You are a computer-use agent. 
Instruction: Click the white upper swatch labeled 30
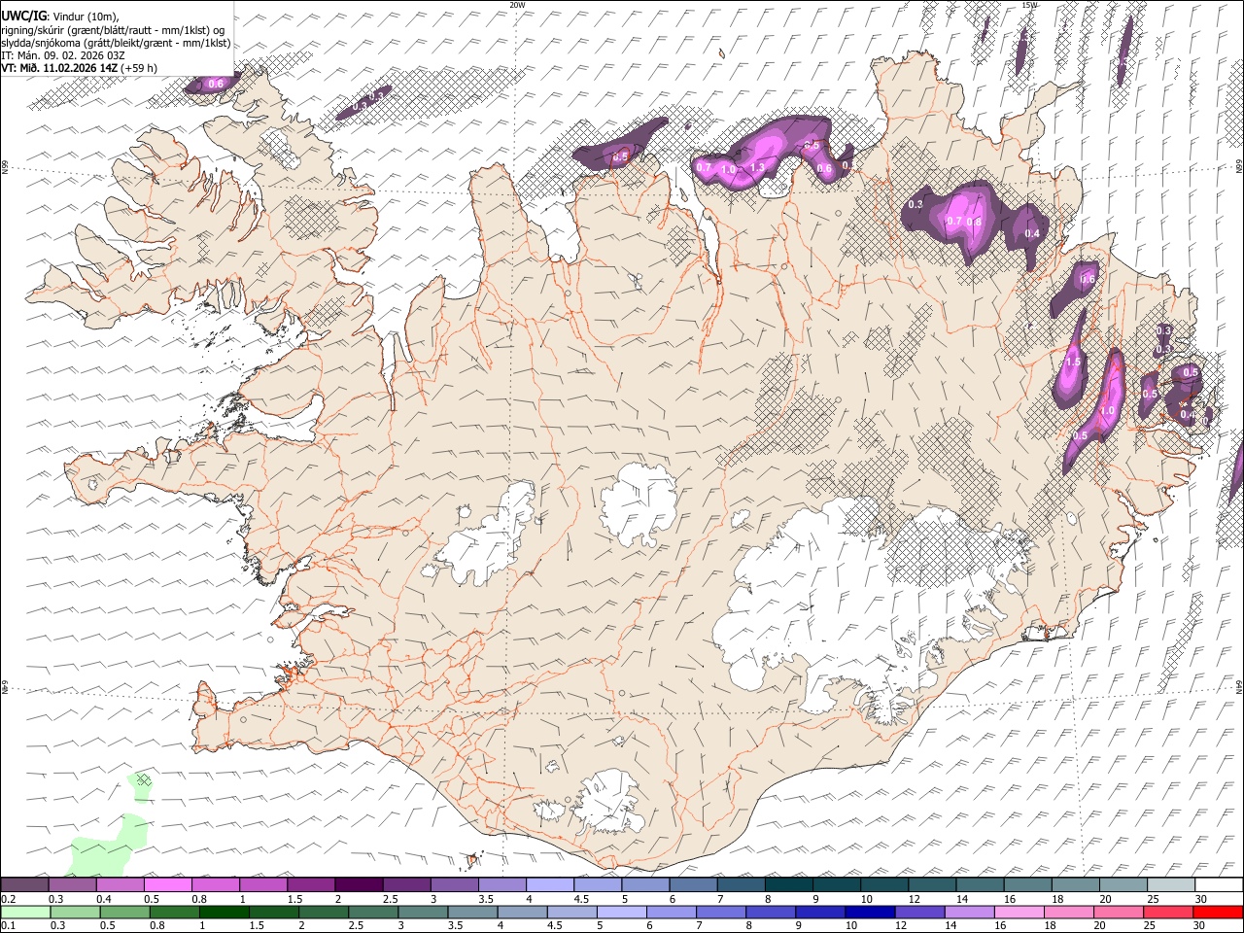click(x=1218, y=884)
